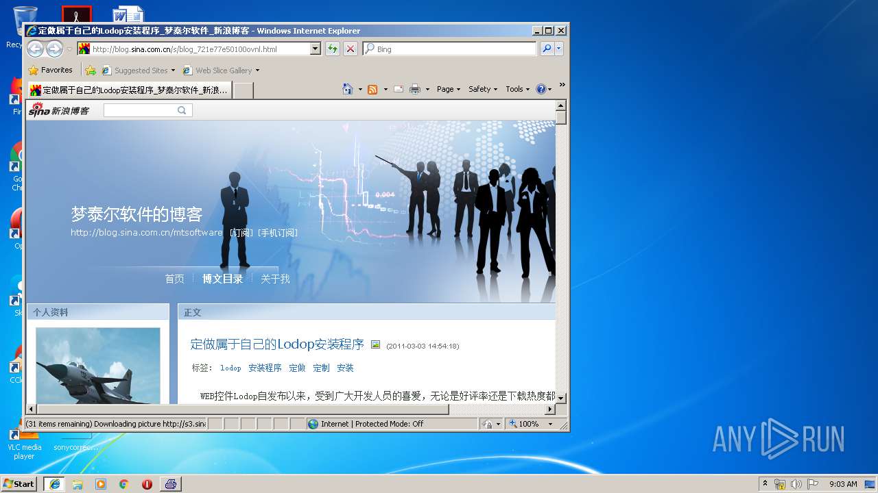Screen dimensions: 878x493
Task: Click the Home icon in command bar
Action: [x=348, y=89]
